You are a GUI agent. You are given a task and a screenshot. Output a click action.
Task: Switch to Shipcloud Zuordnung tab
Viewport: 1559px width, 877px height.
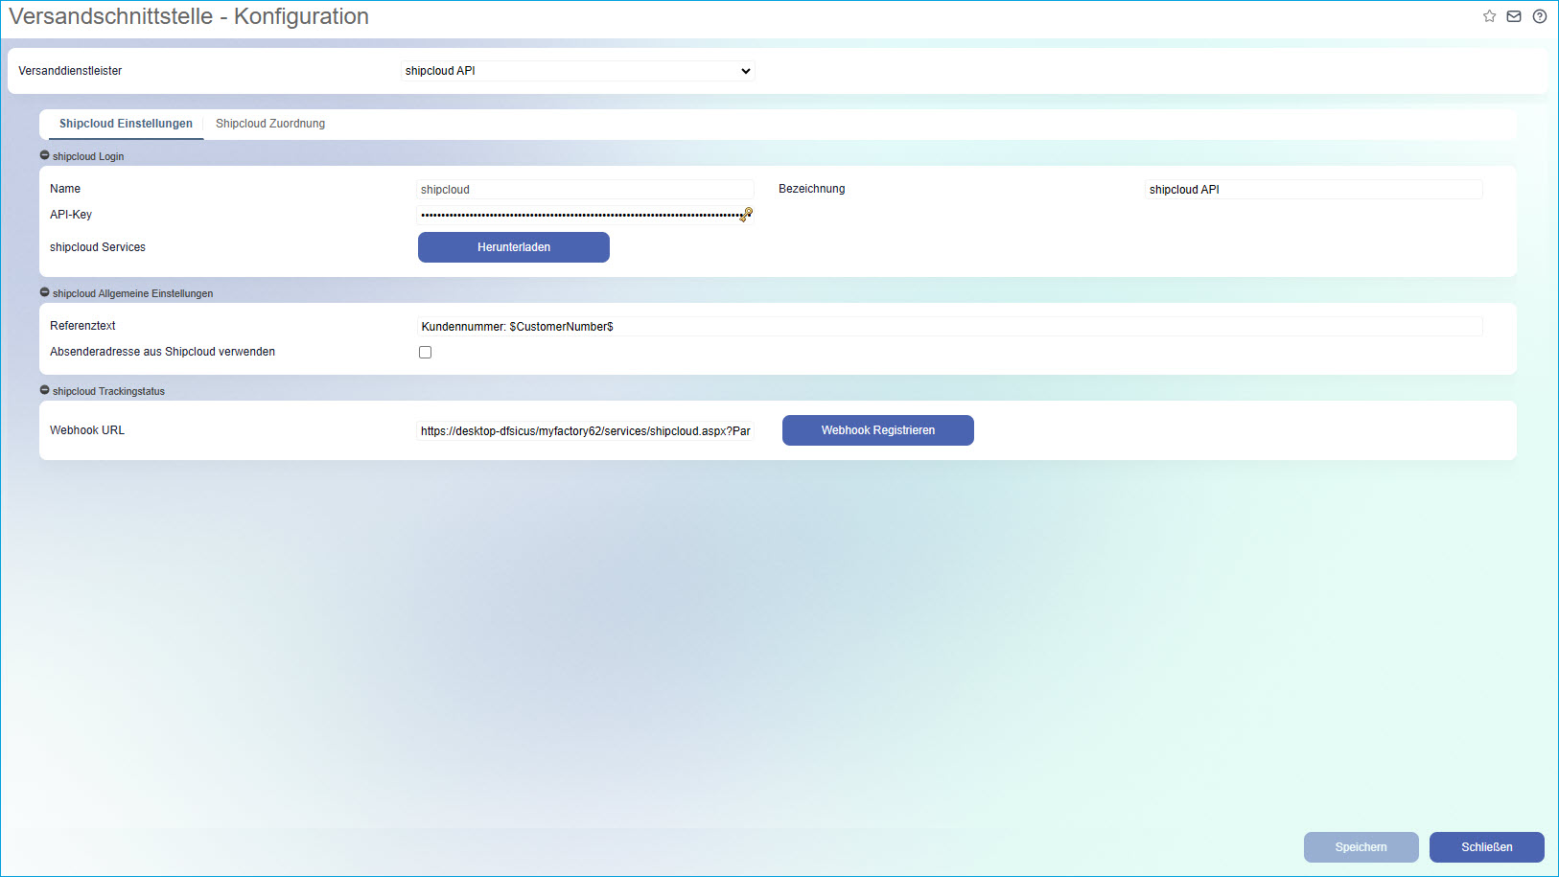click(x=270, y=124)
